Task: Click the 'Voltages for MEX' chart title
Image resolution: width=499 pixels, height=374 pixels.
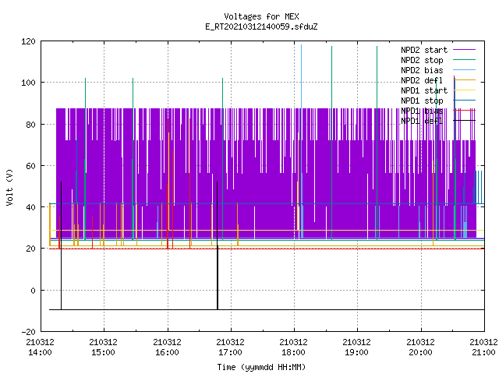Action: click(261, 16)
